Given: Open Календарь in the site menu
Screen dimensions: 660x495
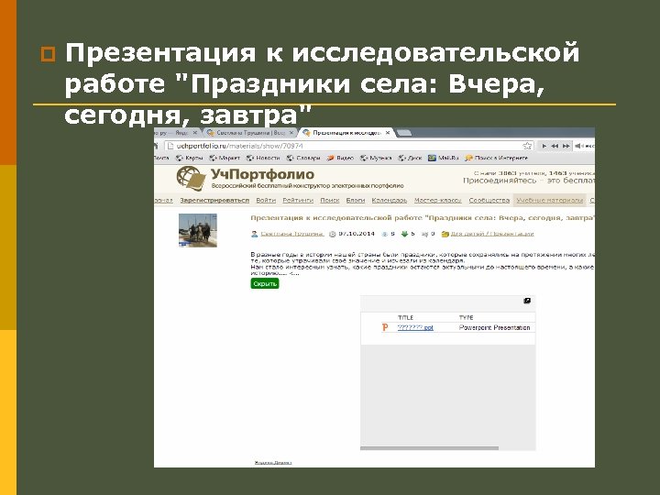Looking at the screenshot, I should pyautogui.click(x=390, y=201).
